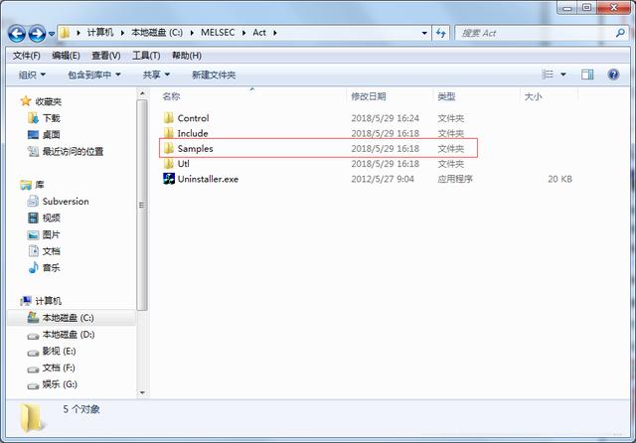Expand the 包含到库中 dropdown

click(93, 74)
